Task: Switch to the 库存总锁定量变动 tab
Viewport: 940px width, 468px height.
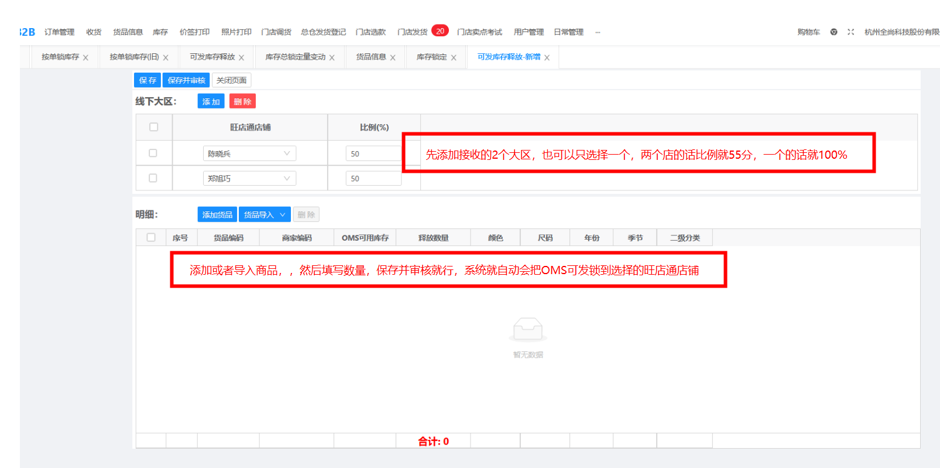Action: [295, 57]
